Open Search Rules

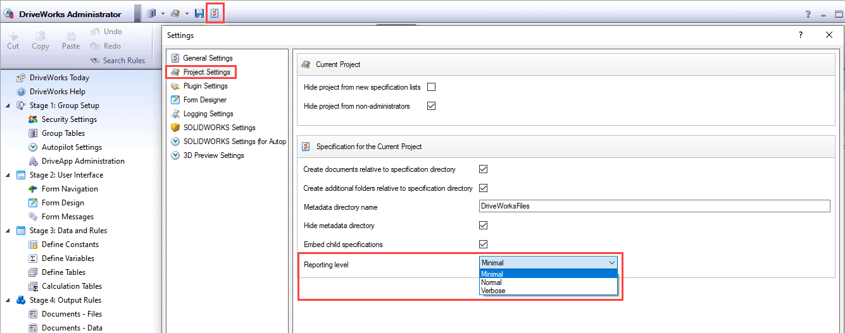coord(118,61)
